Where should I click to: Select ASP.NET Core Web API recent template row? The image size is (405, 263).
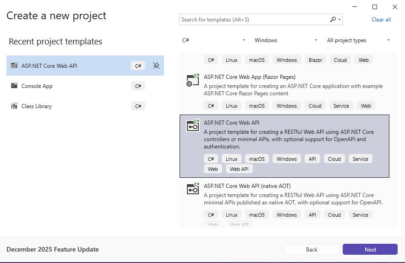point(85,66)
